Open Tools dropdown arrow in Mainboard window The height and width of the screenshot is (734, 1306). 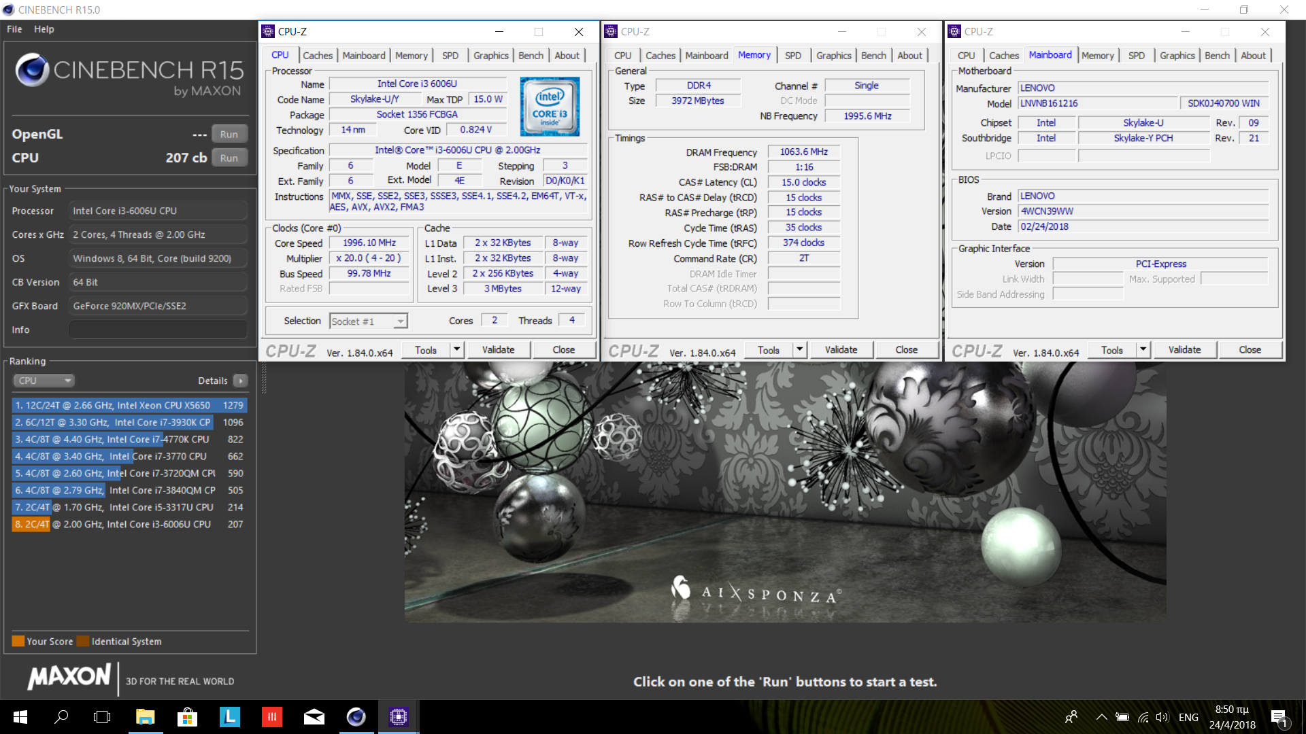[1143, 350]
